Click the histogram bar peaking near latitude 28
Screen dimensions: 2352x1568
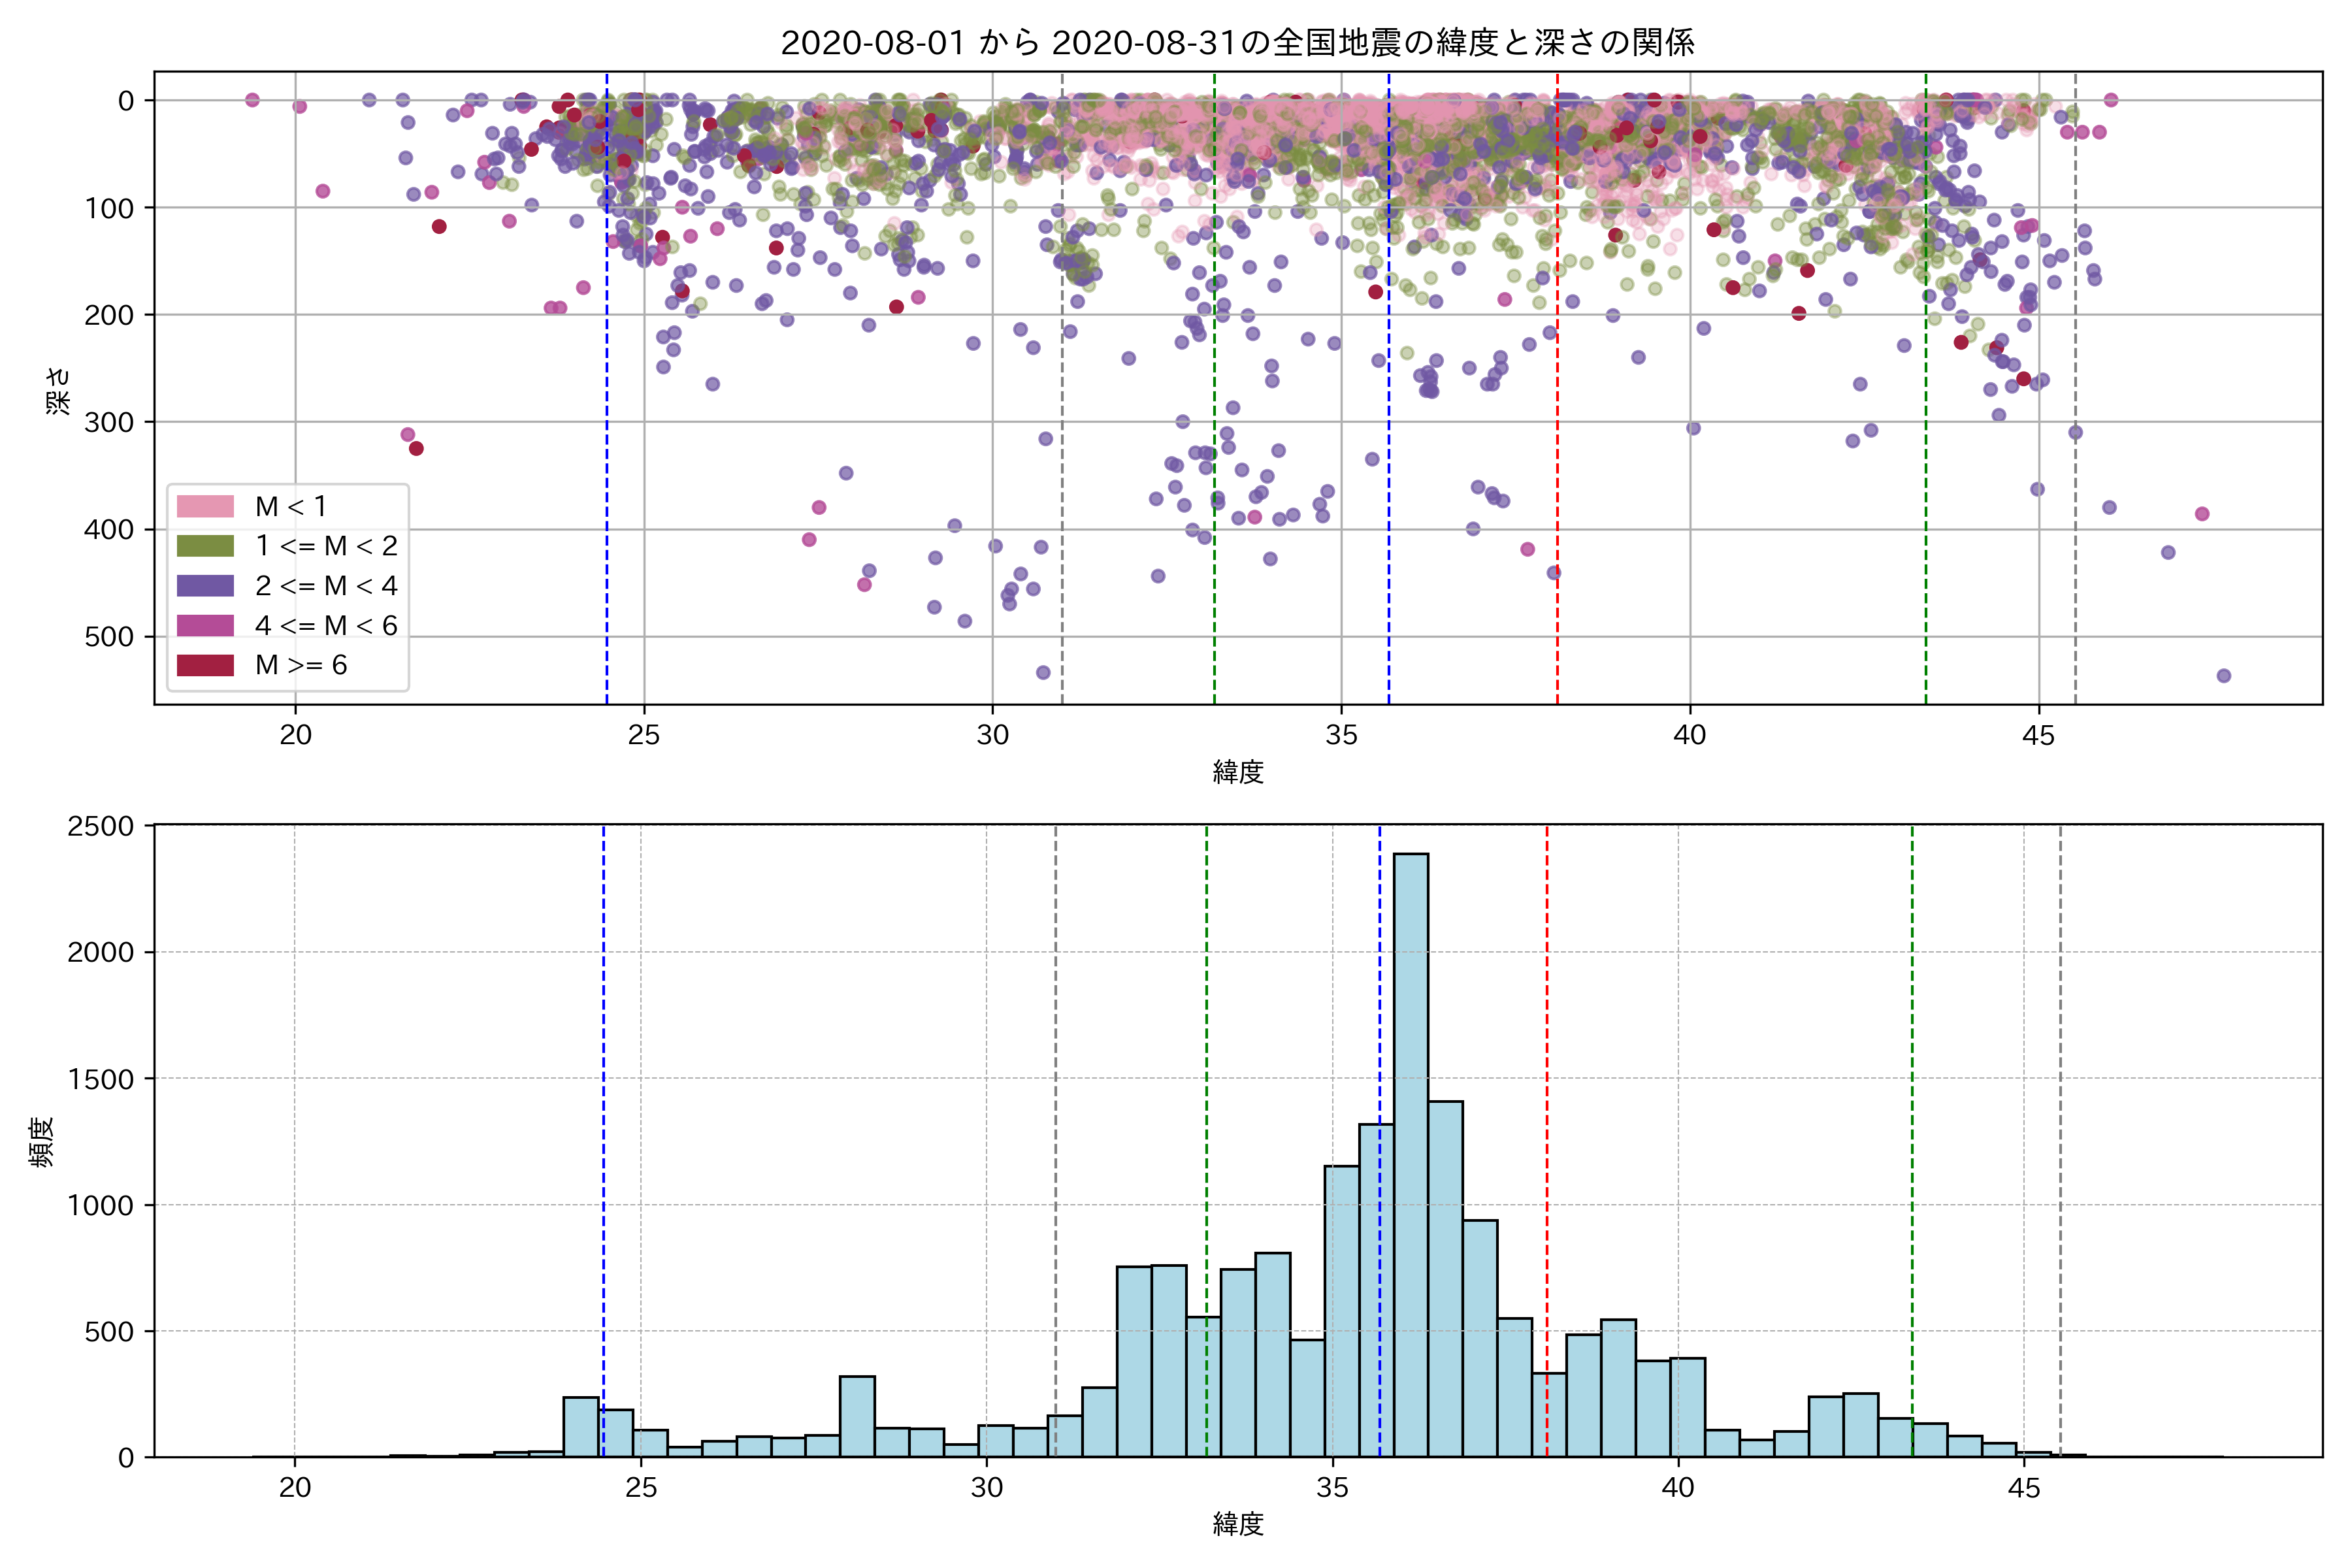(857, 1416)
